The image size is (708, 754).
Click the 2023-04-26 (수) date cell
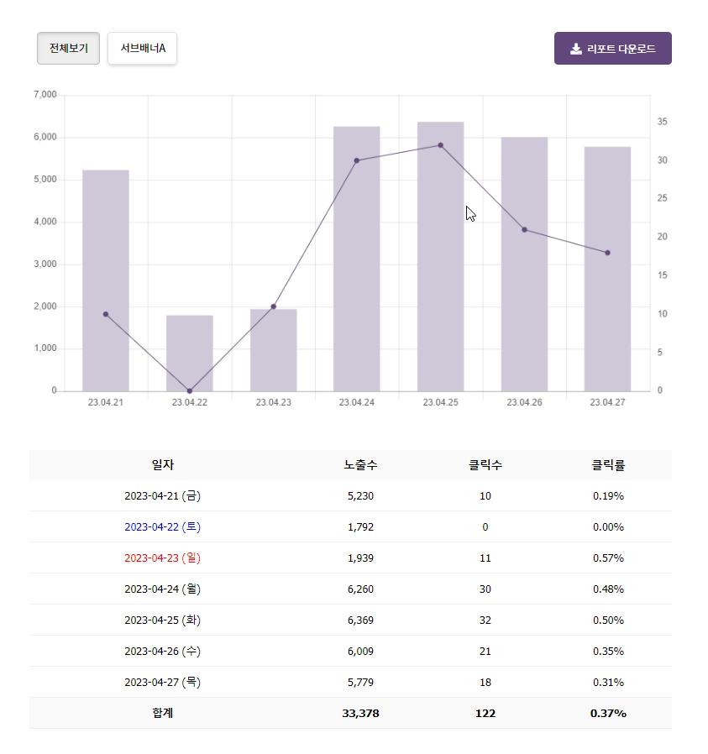point(163,651)
